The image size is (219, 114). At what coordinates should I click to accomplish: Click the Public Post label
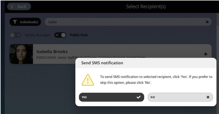pyautogui.click(x=79, y=35)
